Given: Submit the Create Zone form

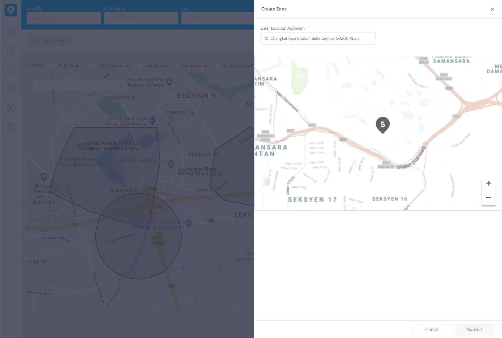Looking at the screenshot, I should pyautogui.click(x=474, y=329).
